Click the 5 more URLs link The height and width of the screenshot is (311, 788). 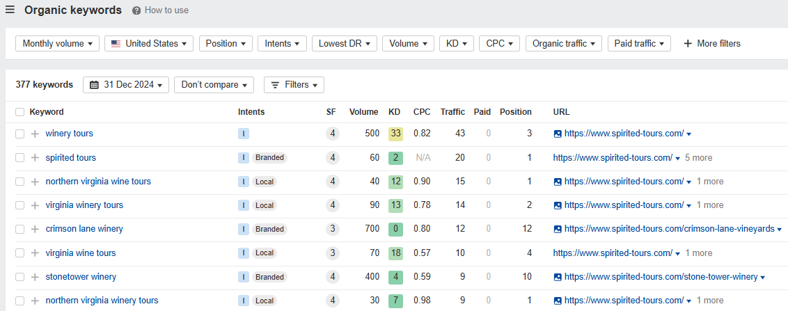coord(698,158)
